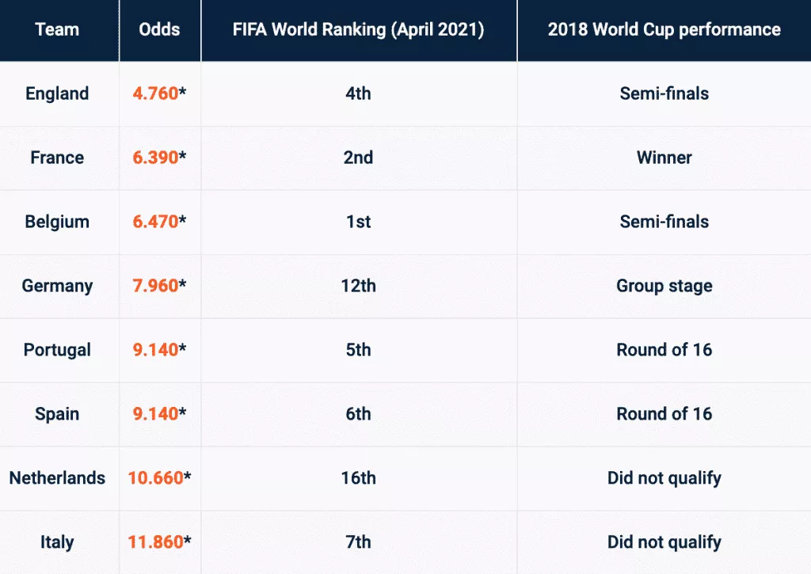The image size is (811, 574).
Task: Click Germany's 7.960 odds link
Action: point(155,286)
